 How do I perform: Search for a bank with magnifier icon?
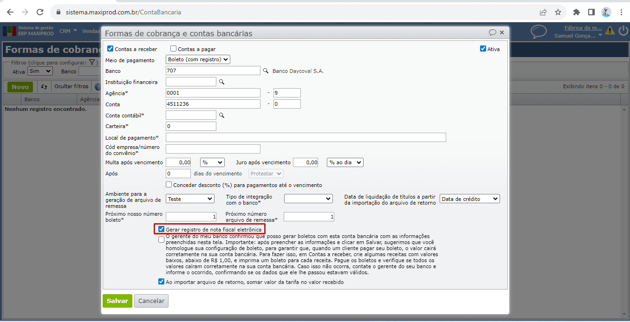point(266,71)
